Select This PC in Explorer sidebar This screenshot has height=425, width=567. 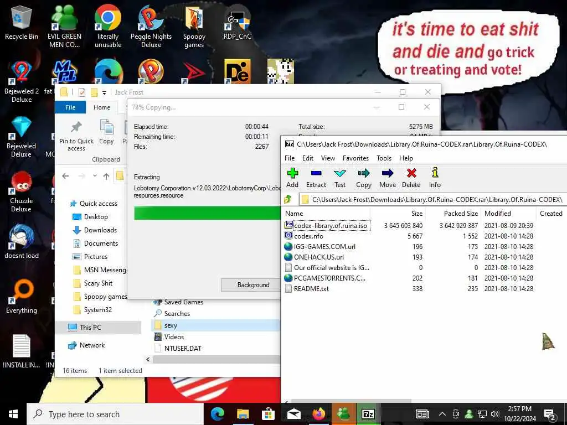(x=97, y=327)
